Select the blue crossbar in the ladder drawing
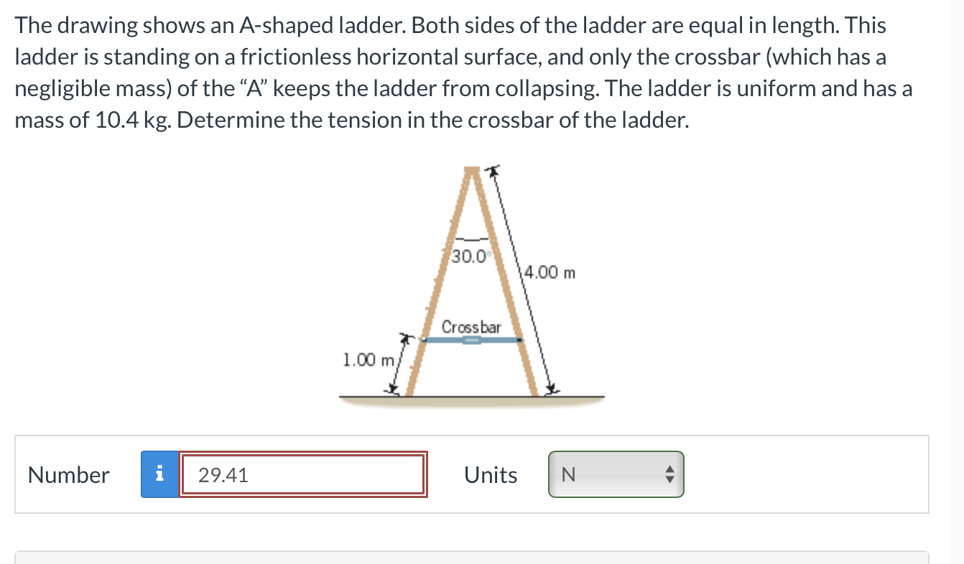The width and height of the screenshot is (964, 564). [471, 342]
